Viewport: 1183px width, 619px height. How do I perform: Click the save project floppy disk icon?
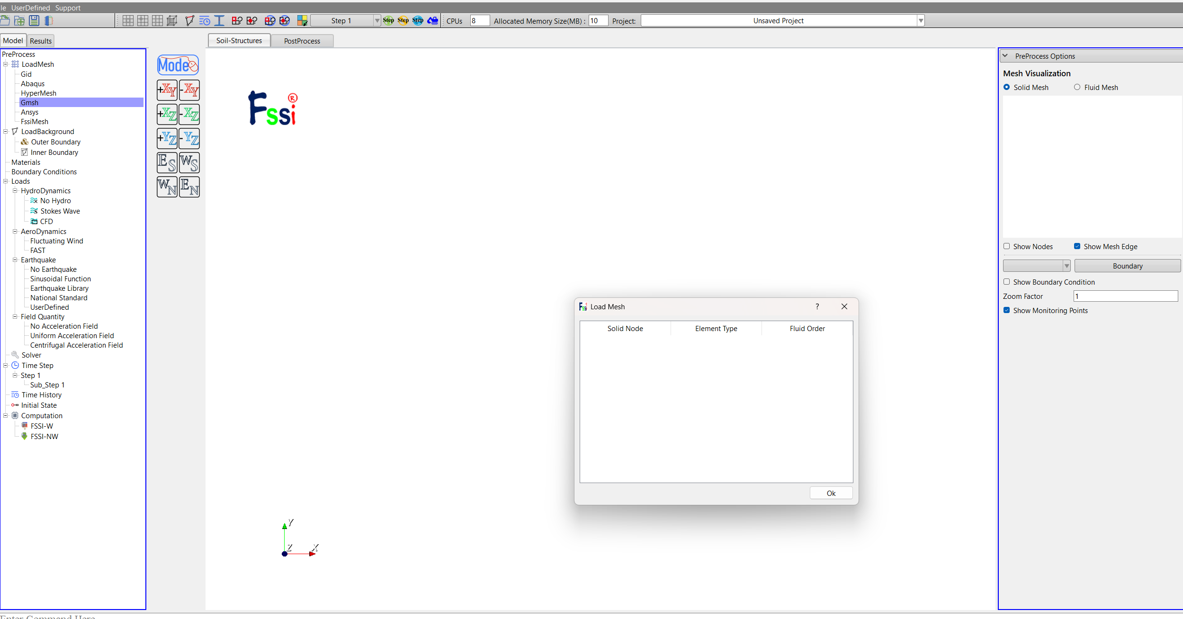coord(34,20)
